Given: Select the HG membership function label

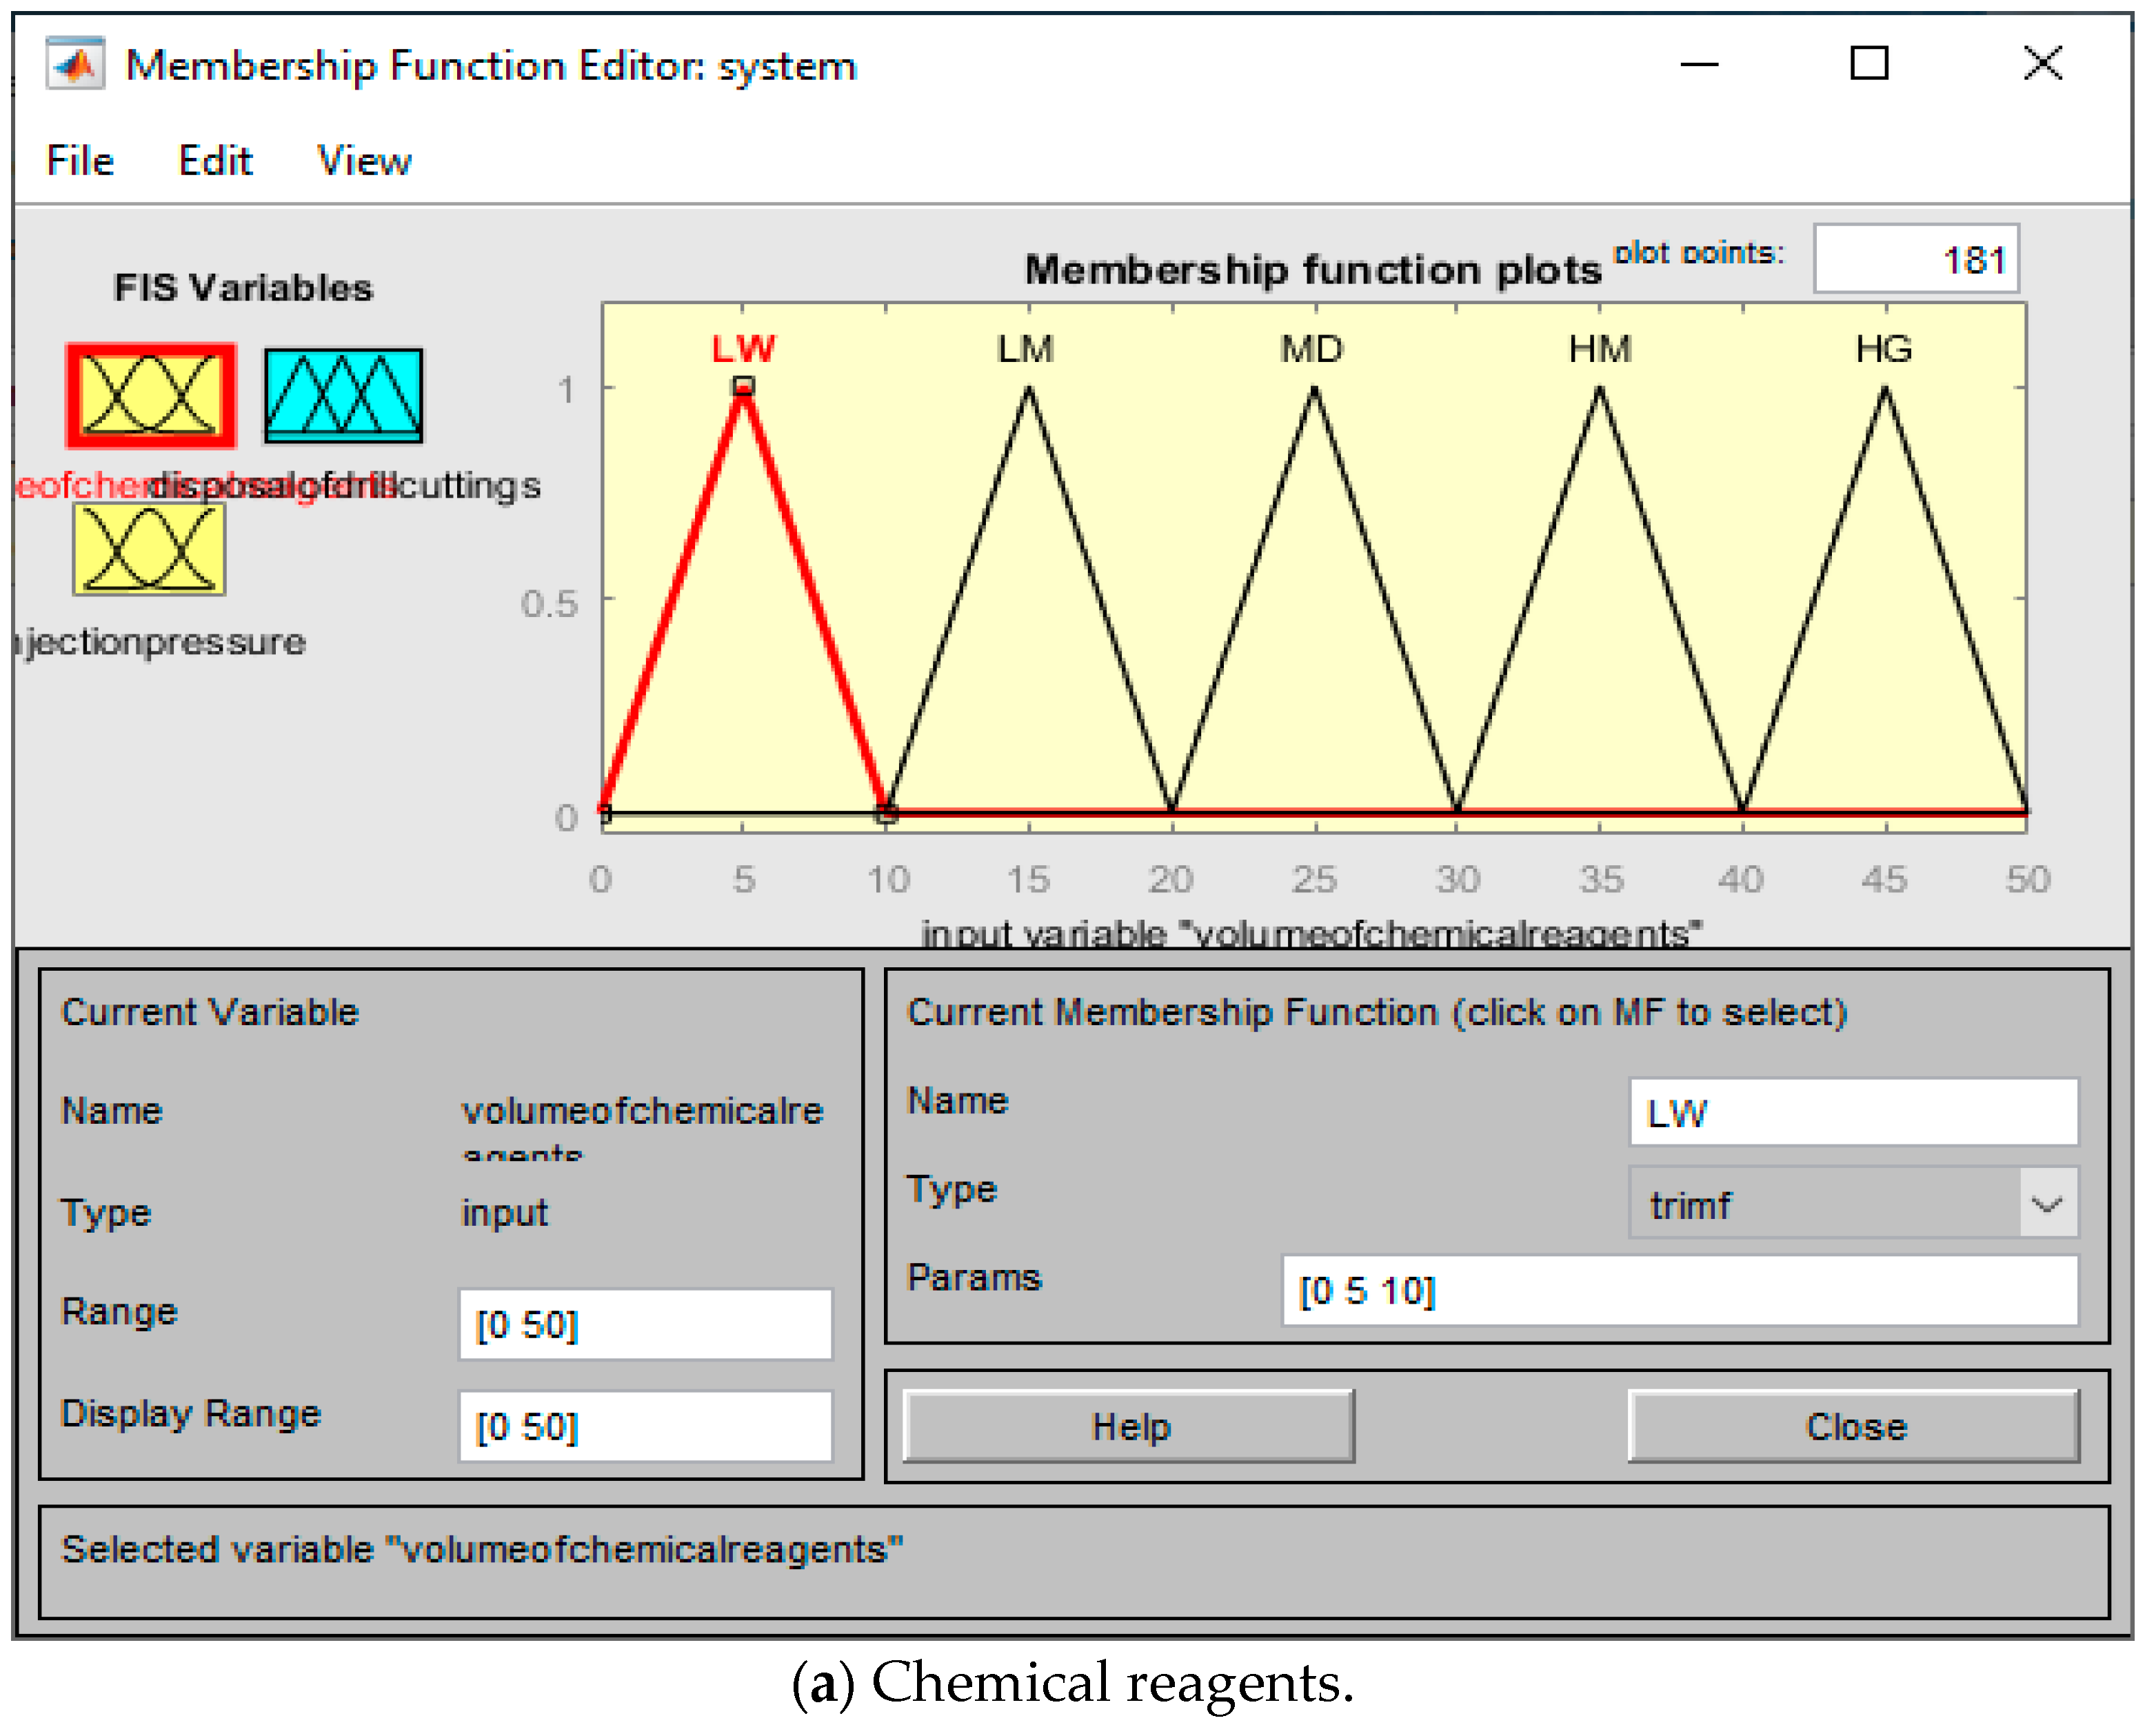Looking at the screenshot, I should click(x=1883, y=349).
